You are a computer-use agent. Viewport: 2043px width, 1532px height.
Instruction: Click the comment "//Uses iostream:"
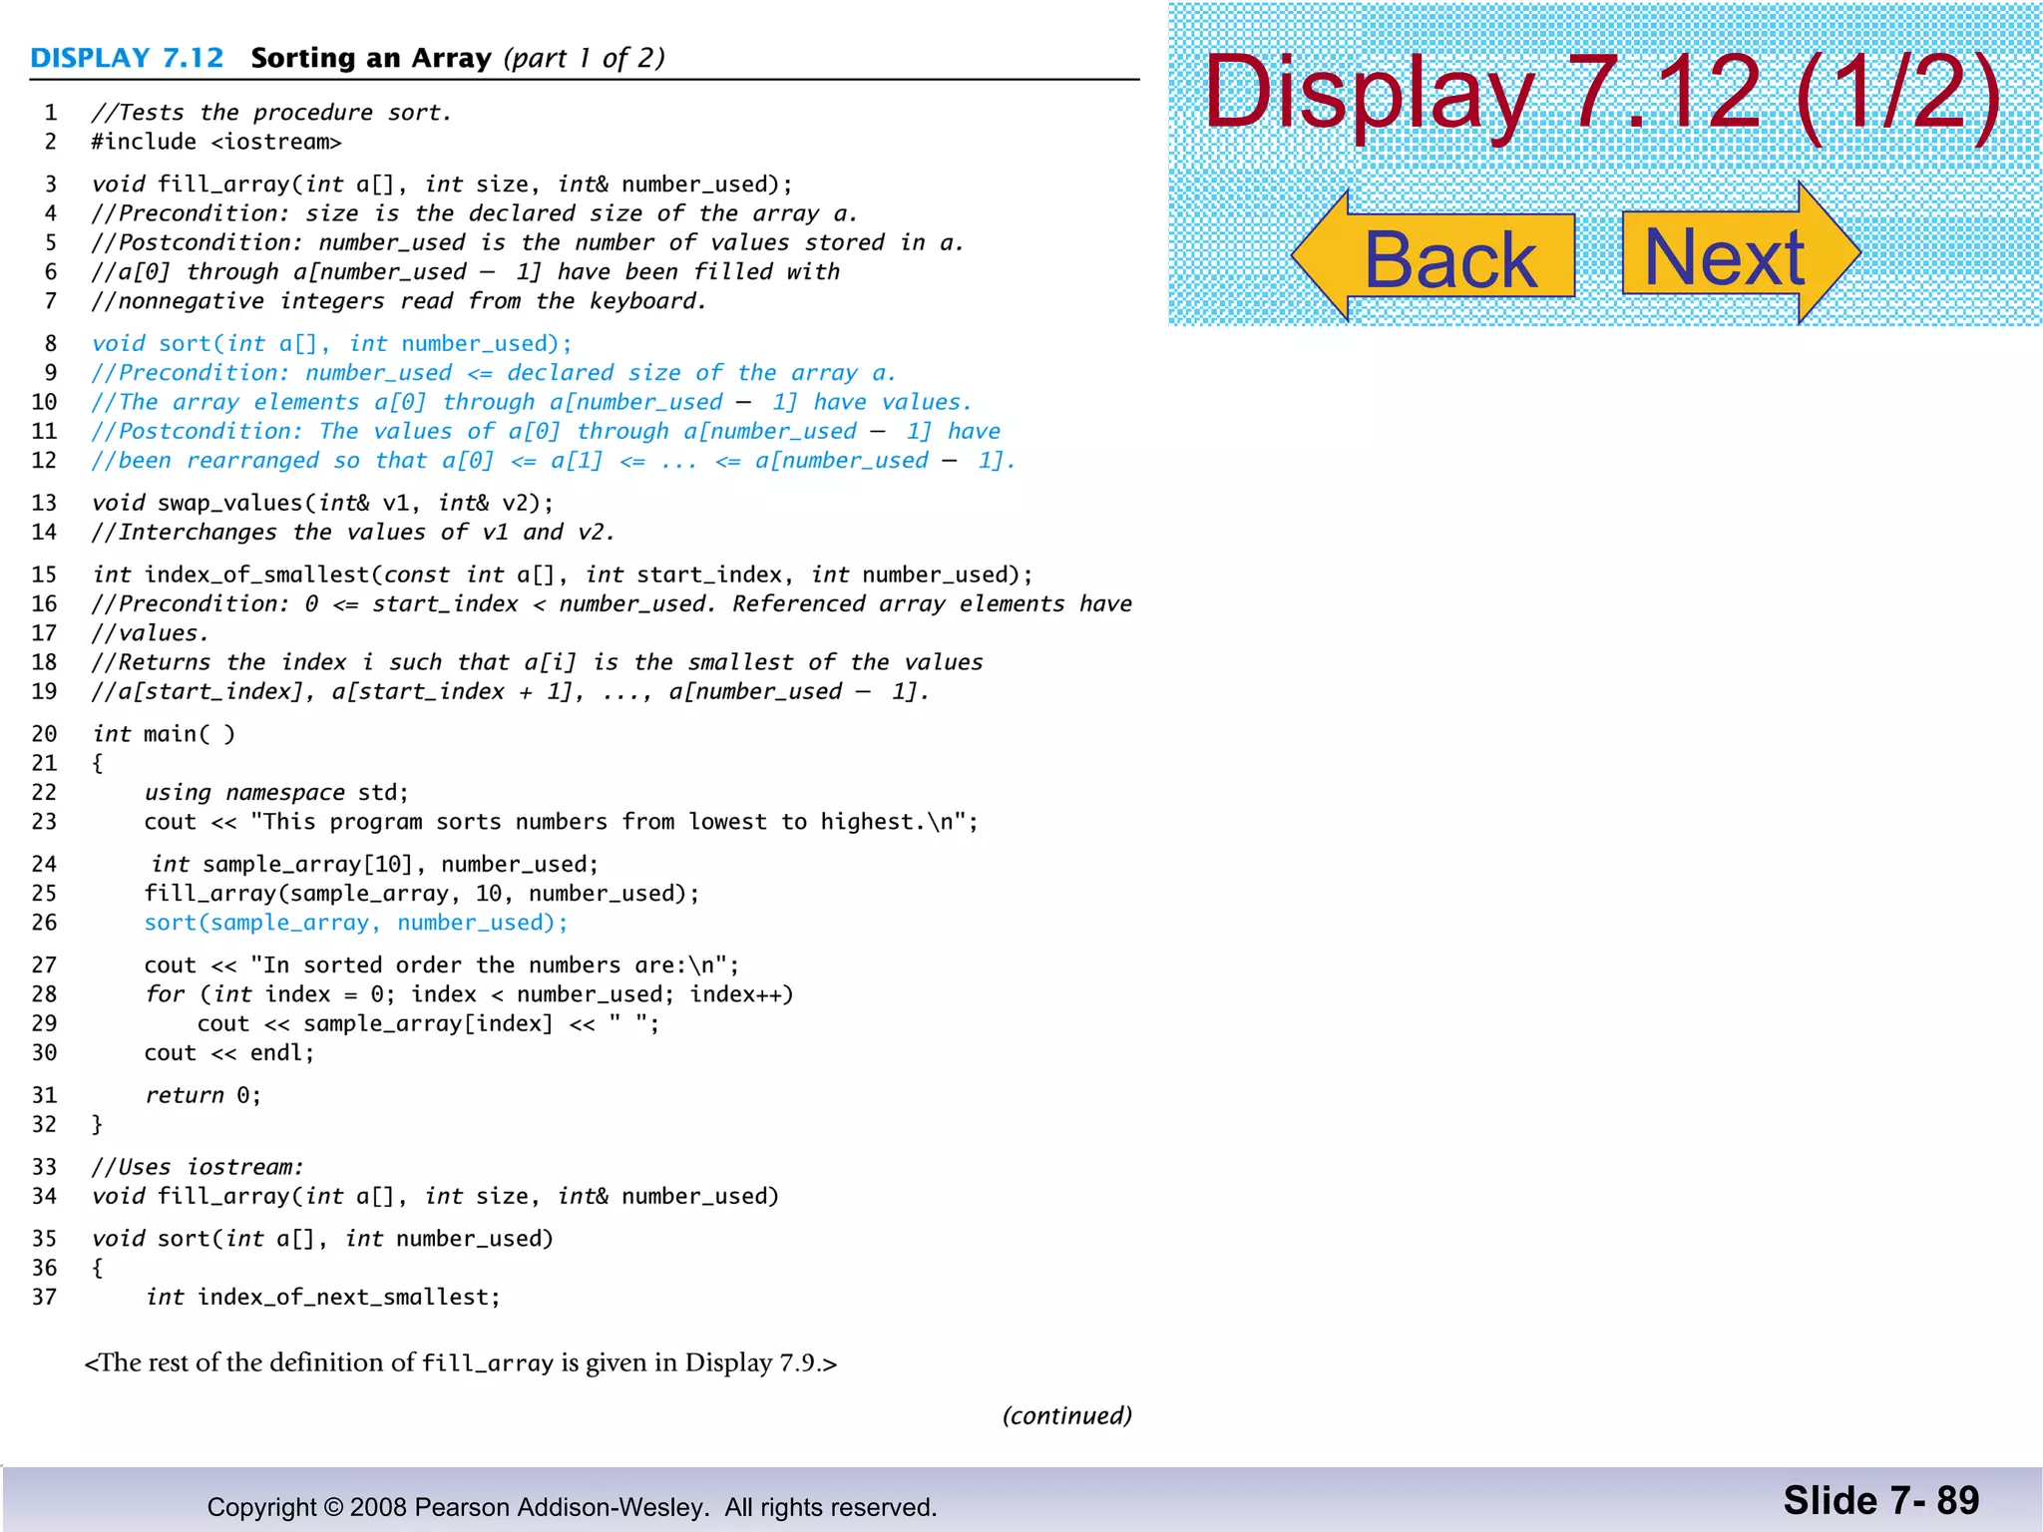click(198, 1167)
